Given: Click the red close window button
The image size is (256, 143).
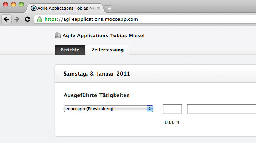Looking at the screenshot, I should coord(6,4).
